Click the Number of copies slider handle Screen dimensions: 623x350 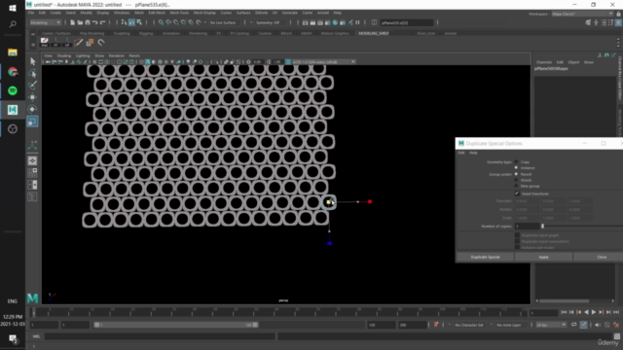coord(542,227)
